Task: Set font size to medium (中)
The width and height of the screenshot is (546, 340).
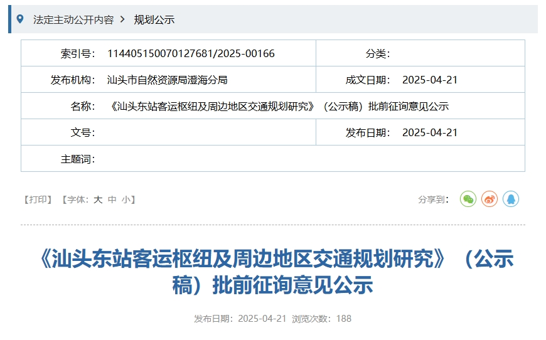Action: pos(112,199)
